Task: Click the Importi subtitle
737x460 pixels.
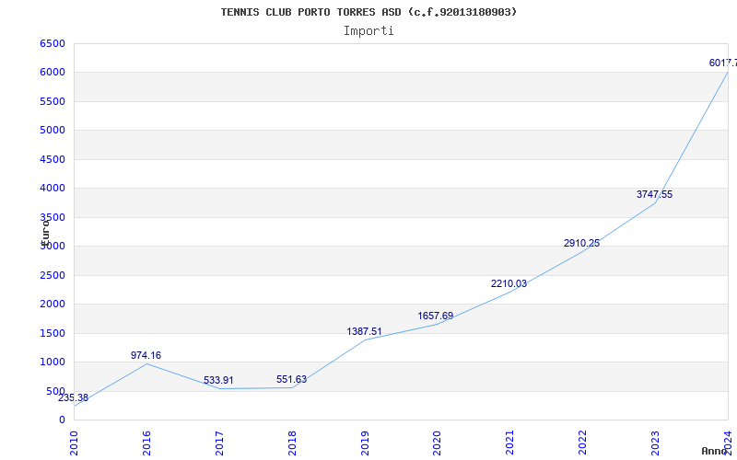Action: tap(368, 31)
